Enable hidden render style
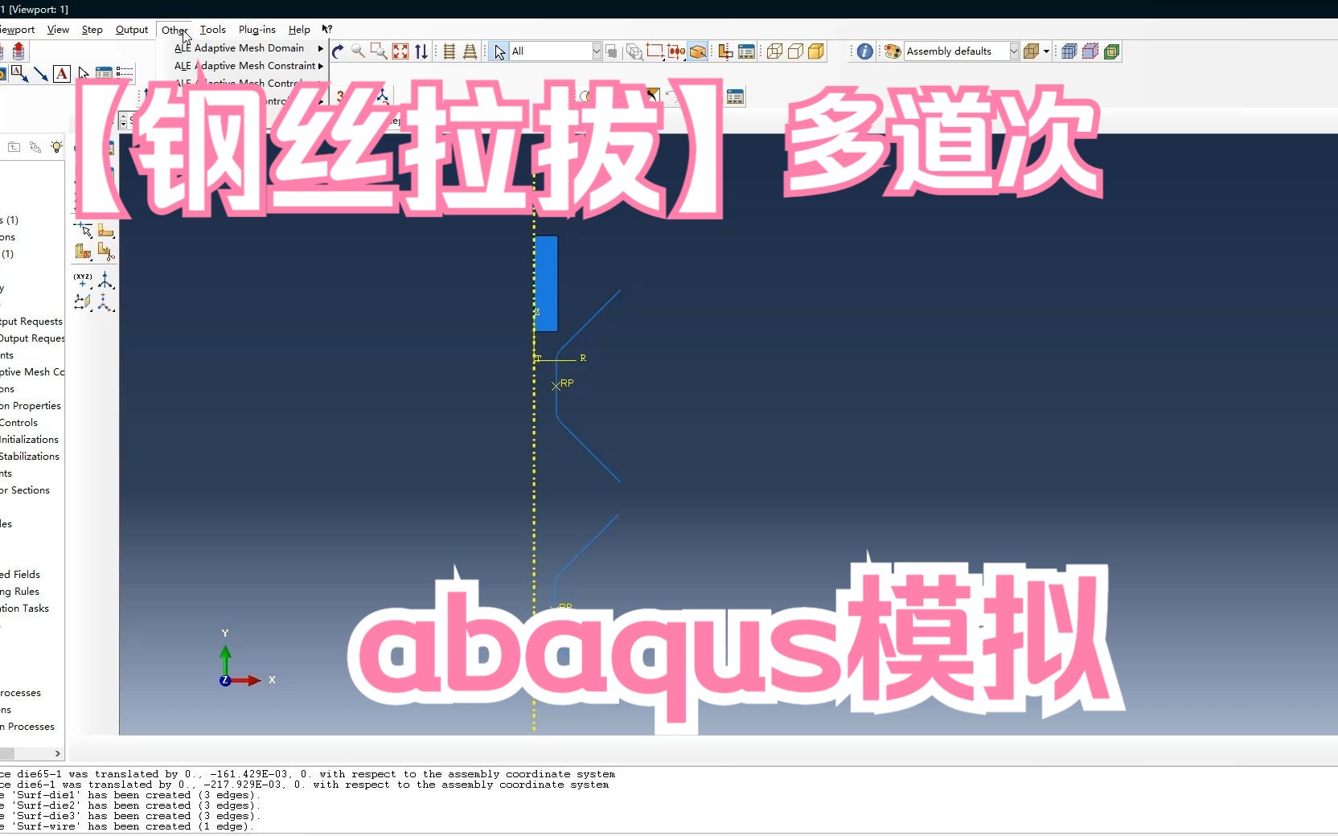 click(795, 51)
